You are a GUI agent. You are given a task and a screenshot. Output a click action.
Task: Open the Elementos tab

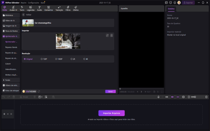(49, 8)
